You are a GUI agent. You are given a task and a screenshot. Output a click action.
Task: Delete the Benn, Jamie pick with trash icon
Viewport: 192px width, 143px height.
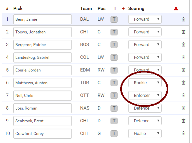click(183, 19)
